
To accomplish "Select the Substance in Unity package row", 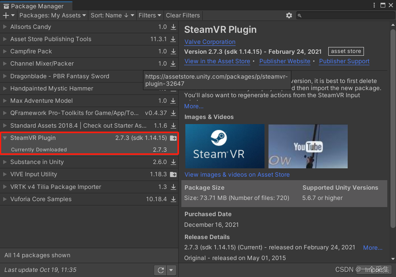I will pos(89,162).
